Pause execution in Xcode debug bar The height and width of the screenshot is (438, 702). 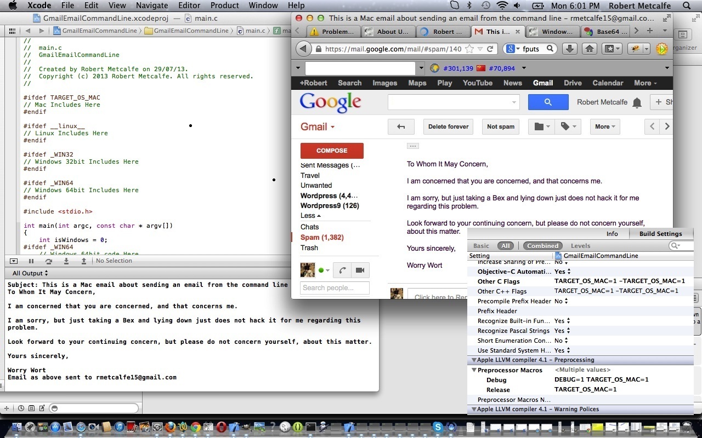pos(31,261)
